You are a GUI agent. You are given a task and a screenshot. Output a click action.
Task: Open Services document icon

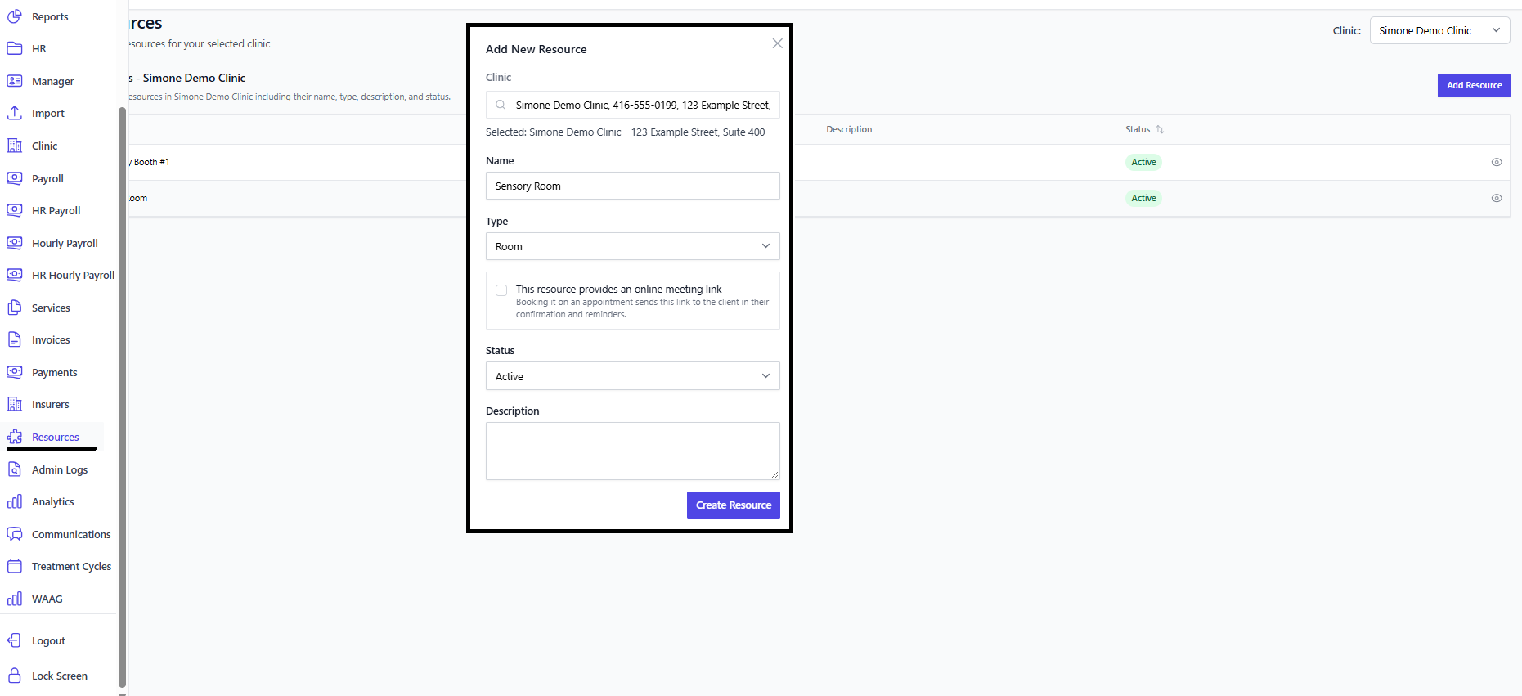tap(15, 308)
